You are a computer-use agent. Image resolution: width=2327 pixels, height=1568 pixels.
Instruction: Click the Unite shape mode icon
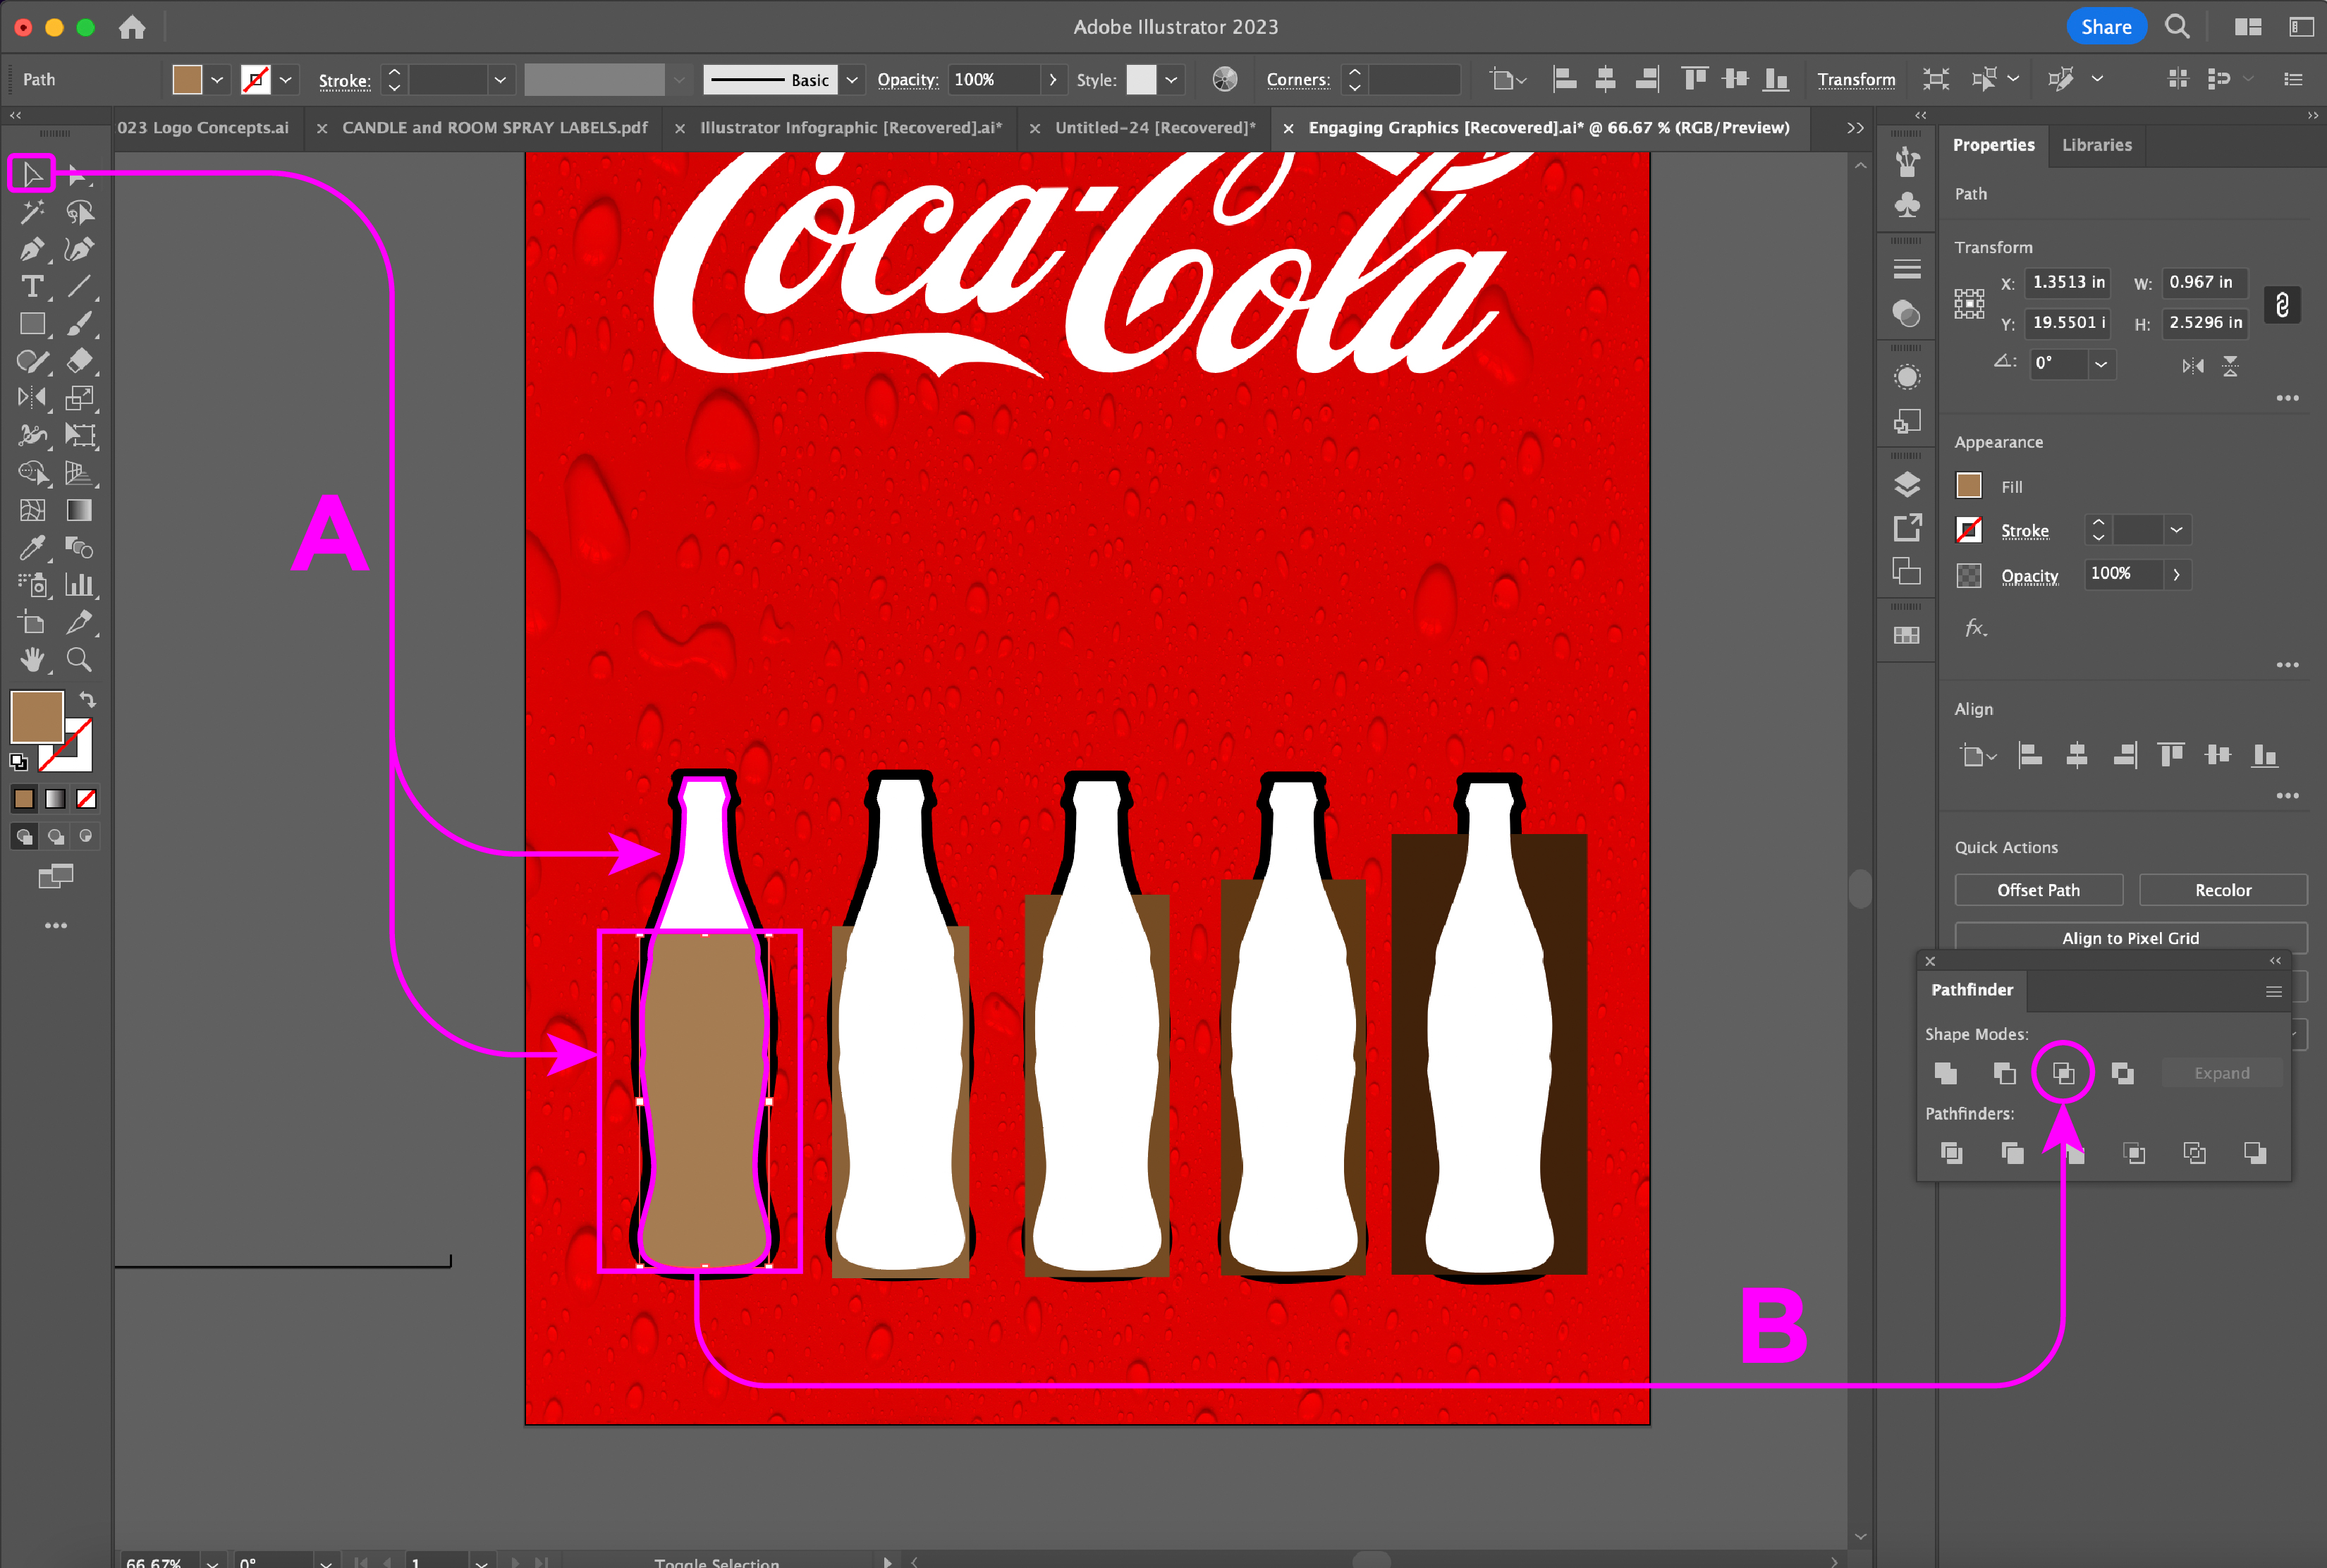tap(1945, 1073)
